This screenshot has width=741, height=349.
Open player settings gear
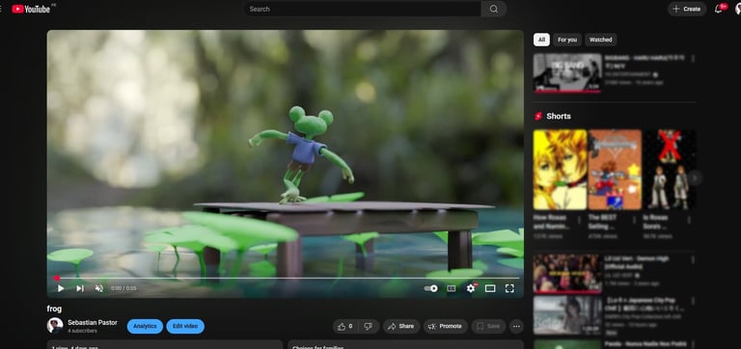pyautogui.click(x=471, y=288)
